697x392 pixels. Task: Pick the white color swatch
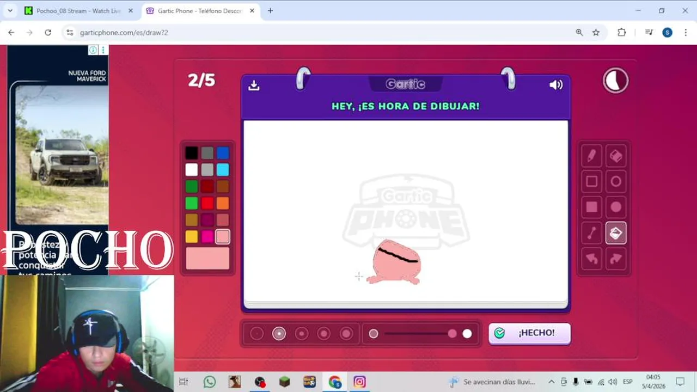(191, 170)
